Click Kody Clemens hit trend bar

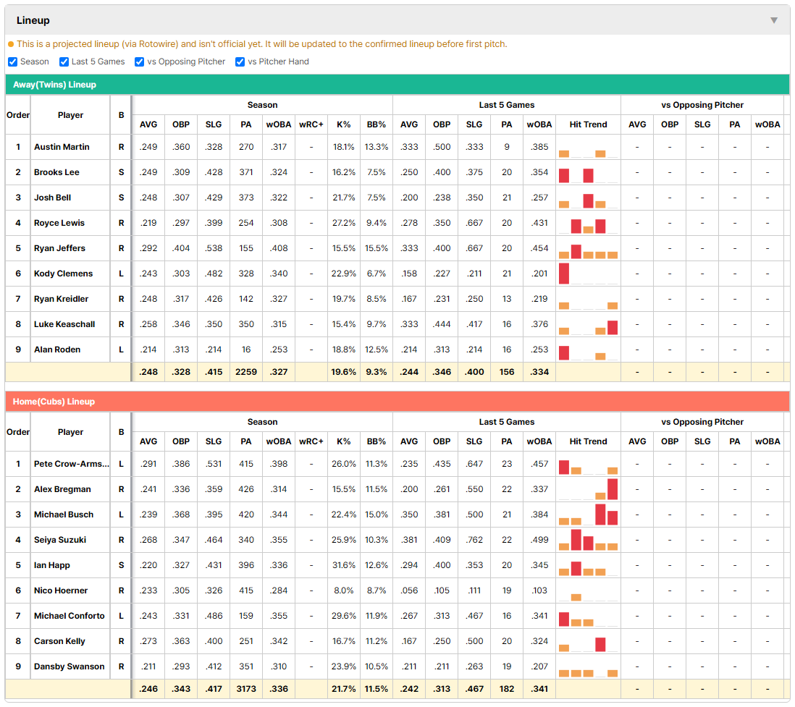[564, 274]
